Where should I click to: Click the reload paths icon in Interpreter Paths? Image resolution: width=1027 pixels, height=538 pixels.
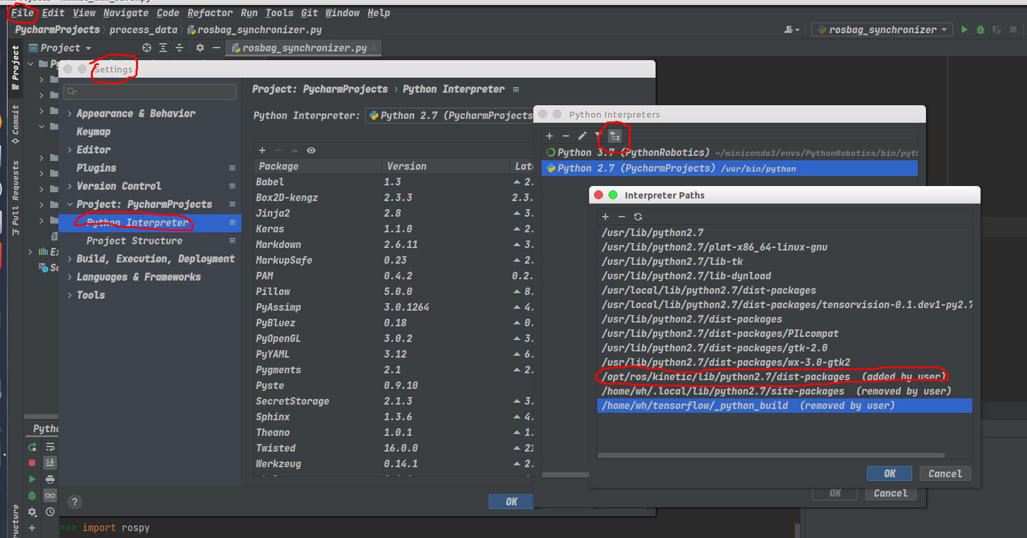point(638,217)
